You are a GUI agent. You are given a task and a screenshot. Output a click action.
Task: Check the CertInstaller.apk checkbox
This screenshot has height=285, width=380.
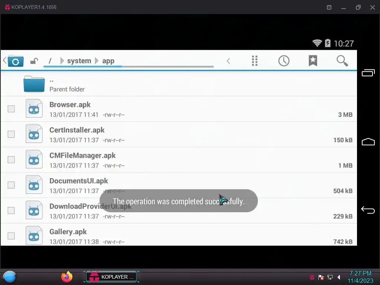(11, 134)
